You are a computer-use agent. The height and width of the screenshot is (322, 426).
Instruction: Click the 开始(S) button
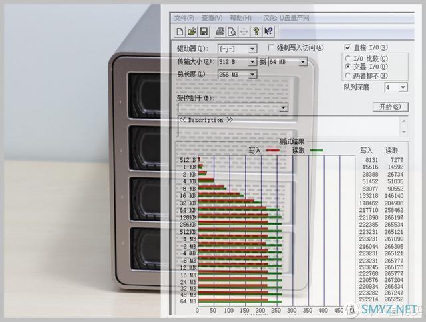391,107
